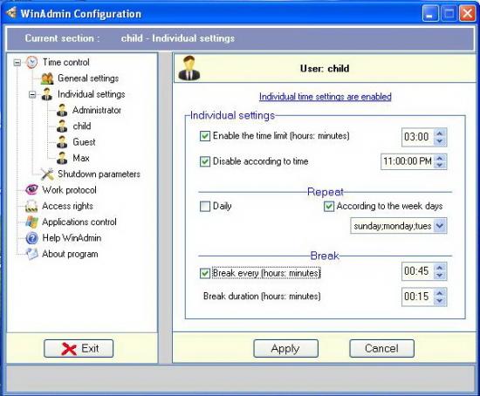480x396 pixels.
Task: Click the Cancel button
Action: click(381, 348)
